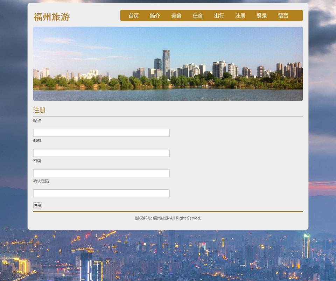Submit the form with the 注册 button
Screen dimensions: 336x281
pos(37,205)
